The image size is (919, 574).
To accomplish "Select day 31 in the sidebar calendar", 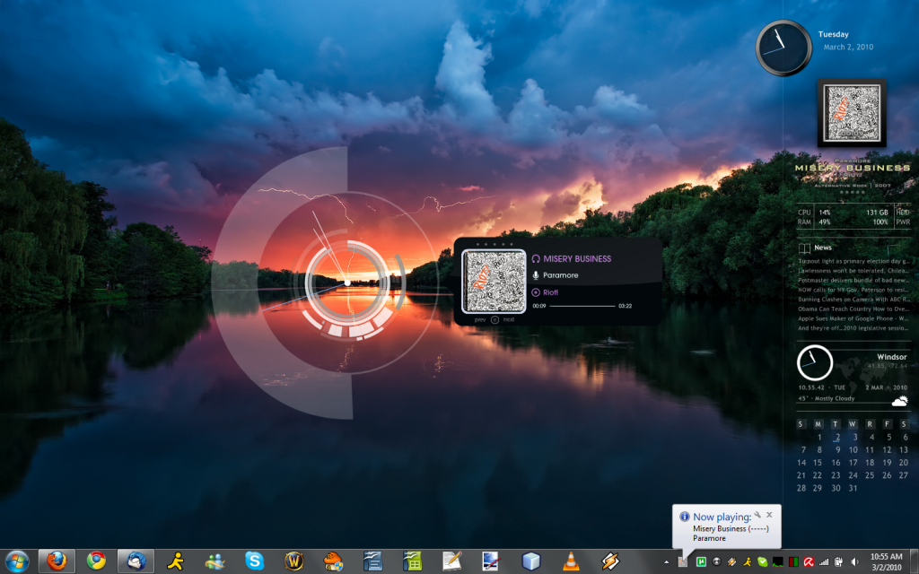I will (x=853, y=488).
